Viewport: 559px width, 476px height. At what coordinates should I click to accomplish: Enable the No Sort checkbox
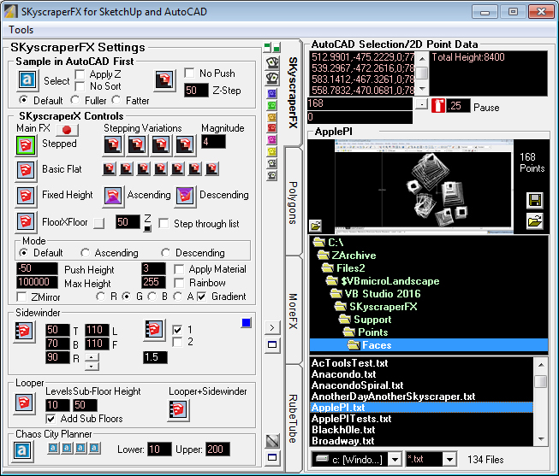pyautogui.click(x=80, y=86)
